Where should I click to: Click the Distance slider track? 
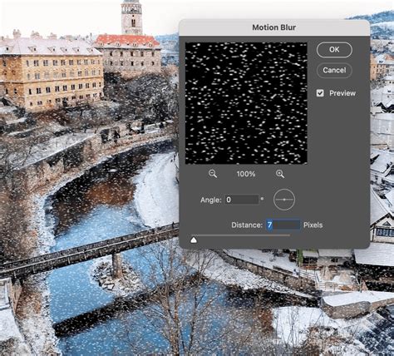click(240, 235)
